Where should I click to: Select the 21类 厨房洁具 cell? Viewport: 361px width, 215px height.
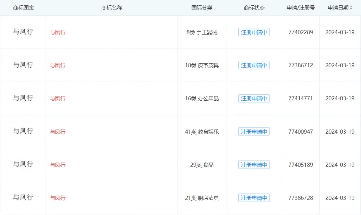(202, 198)
